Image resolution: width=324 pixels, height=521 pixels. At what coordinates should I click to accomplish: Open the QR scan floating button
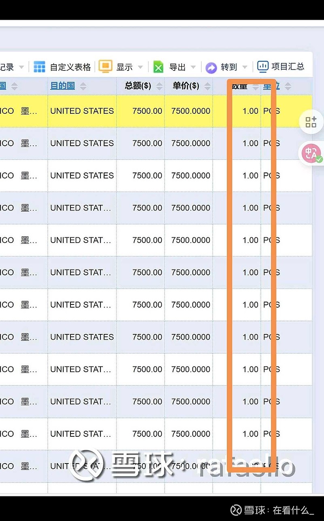pyautogui.click(x=311, y=122)
